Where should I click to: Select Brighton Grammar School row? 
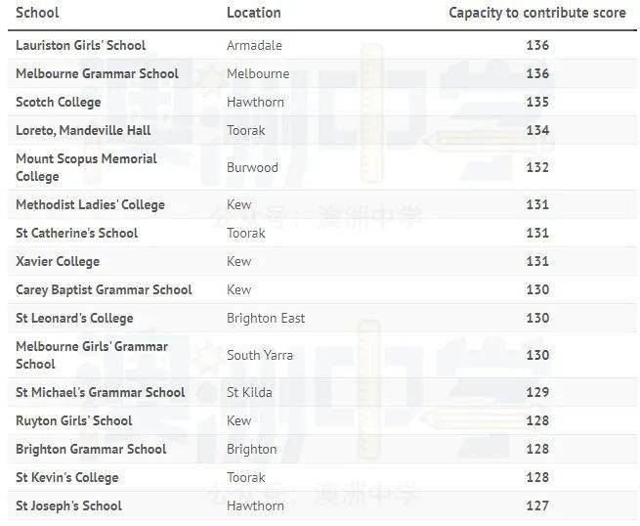pos(322,449)
